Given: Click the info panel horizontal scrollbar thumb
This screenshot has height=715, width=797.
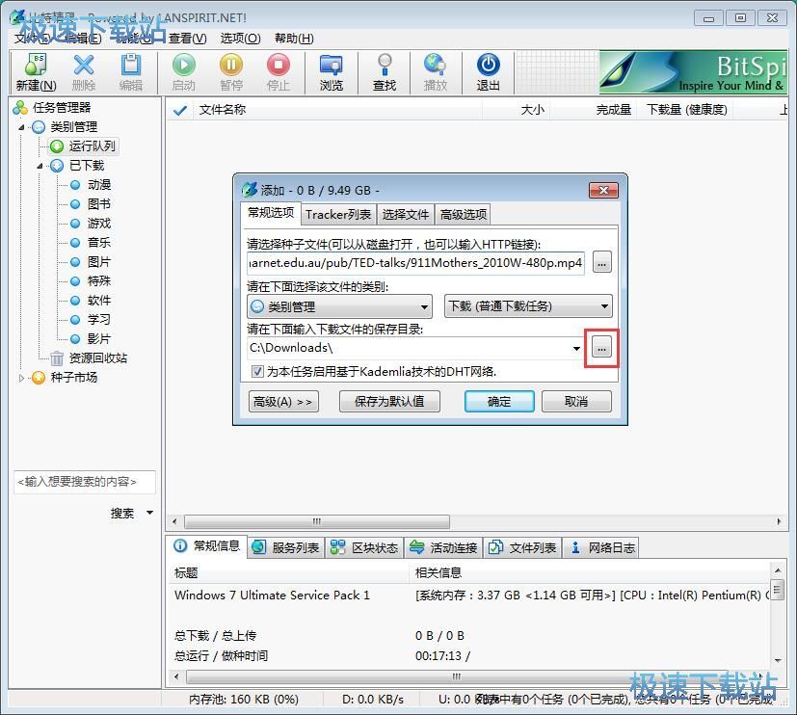Looking at the screenshot, I should (457, 676).
